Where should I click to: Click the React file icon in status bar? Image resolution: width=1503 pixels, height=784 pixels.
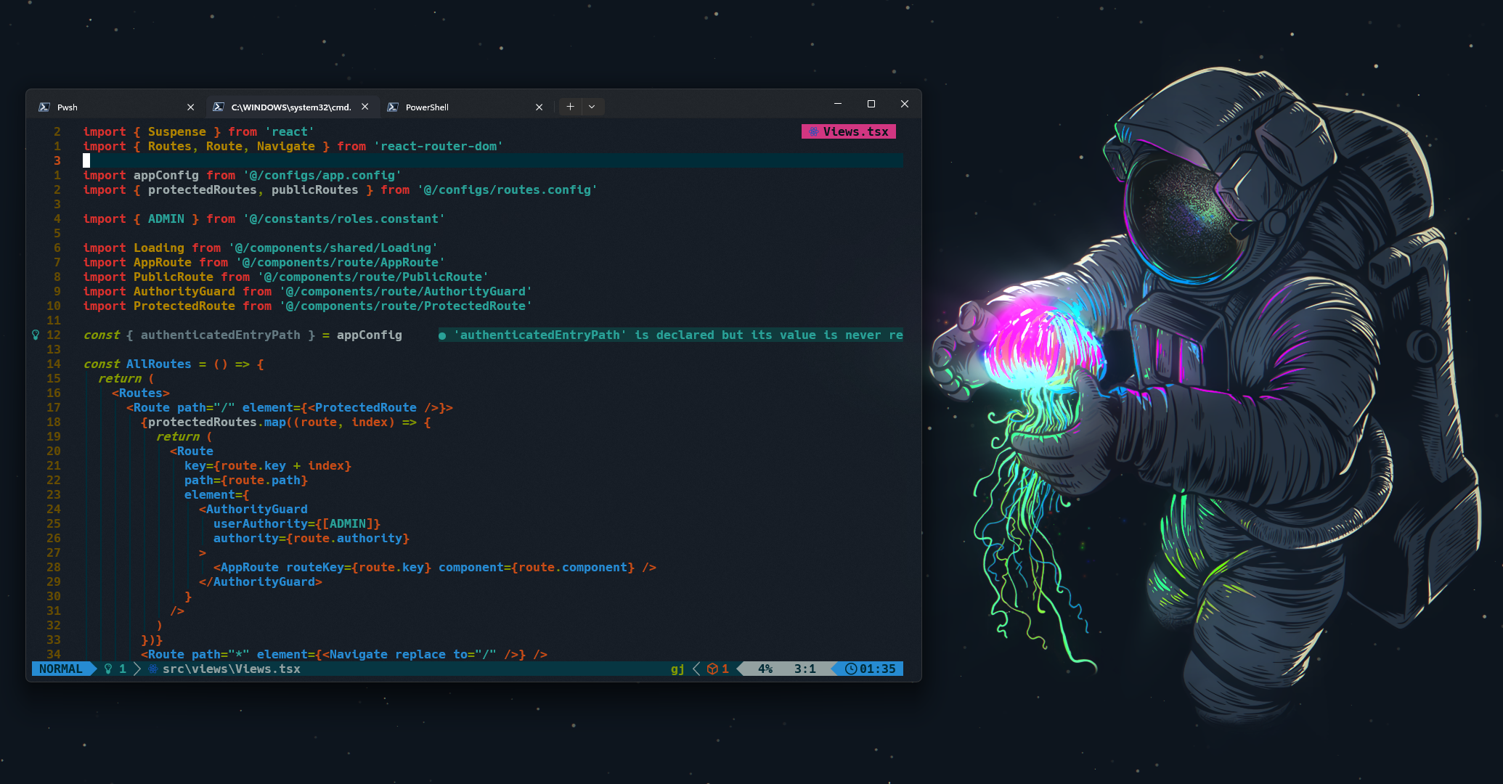pyautogui.click(x=153, y=669)
